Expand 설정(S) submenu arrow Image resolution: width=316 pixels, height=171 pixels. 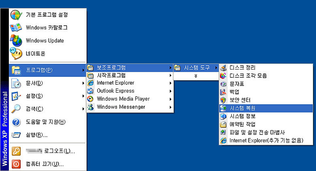tap(83, 96)
